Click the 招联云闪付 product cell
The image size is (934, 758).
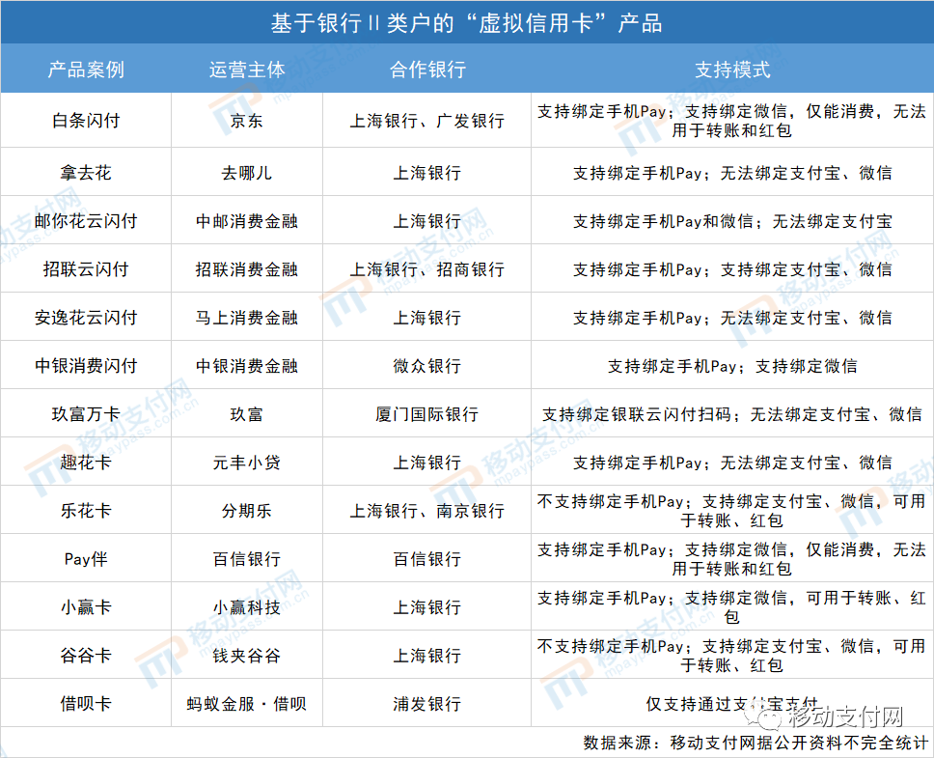coord(86,269)
